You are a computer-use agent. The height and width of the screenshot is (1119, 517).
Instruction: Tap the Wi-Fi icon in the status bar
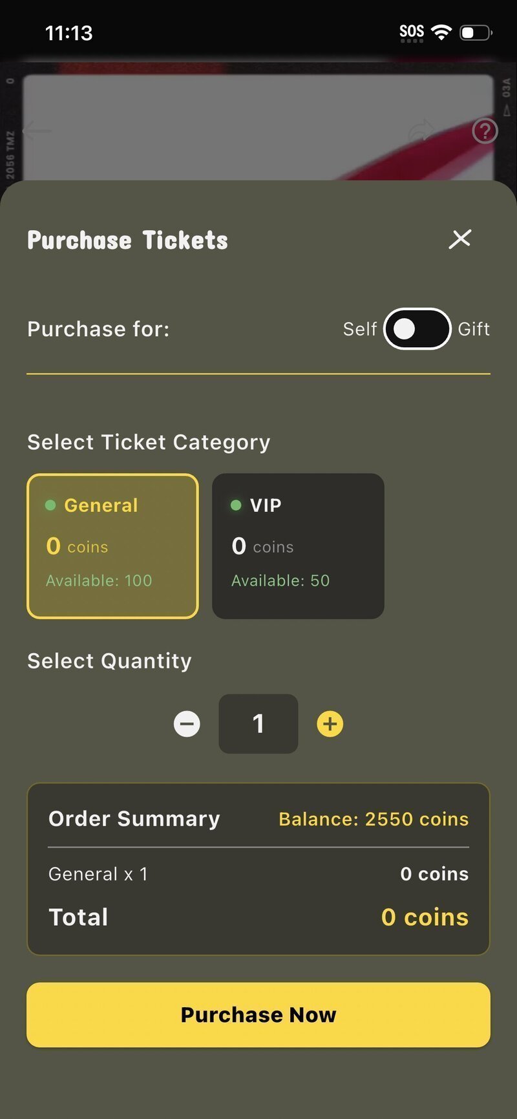[x=441, y=31]
